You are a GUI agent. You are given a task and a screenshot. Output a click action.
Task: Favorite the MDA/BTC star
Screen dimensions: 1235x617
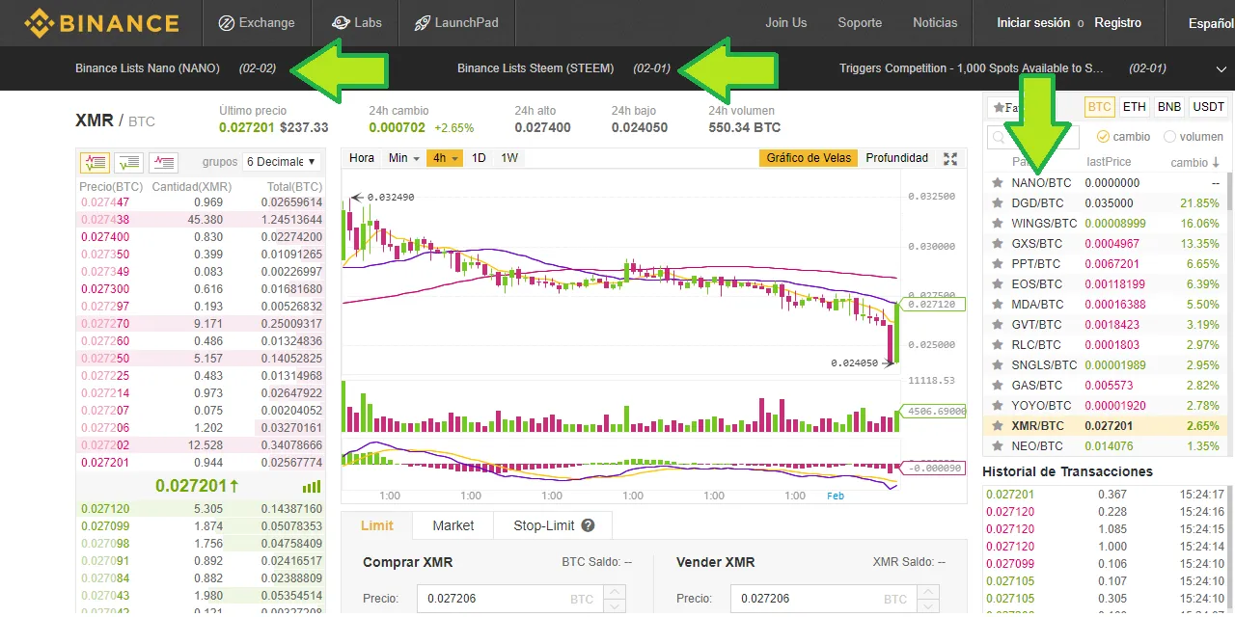(998, 304)
